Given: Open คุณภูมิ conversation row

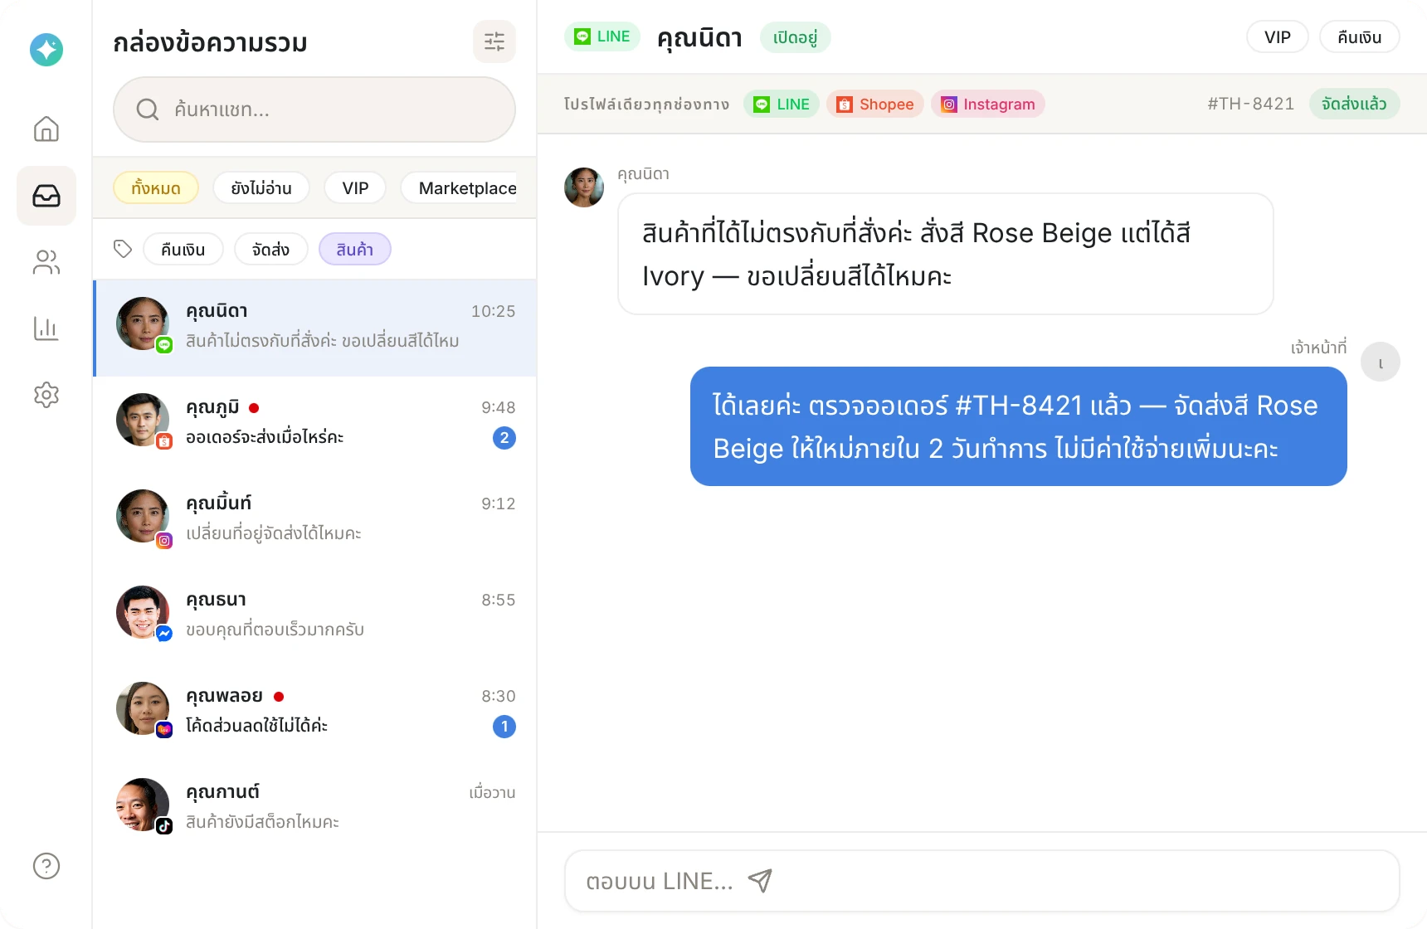Looking at the screenshot, I should (x=315, y=425).
